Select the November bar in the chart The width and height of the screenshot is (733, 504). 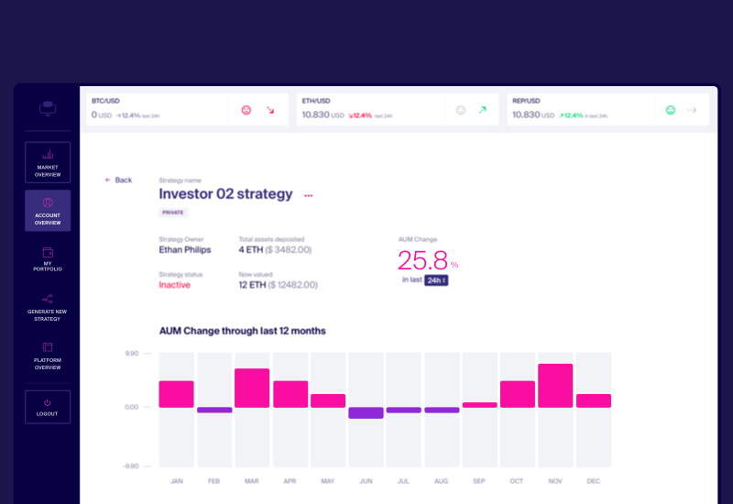[x=555, y=386]
